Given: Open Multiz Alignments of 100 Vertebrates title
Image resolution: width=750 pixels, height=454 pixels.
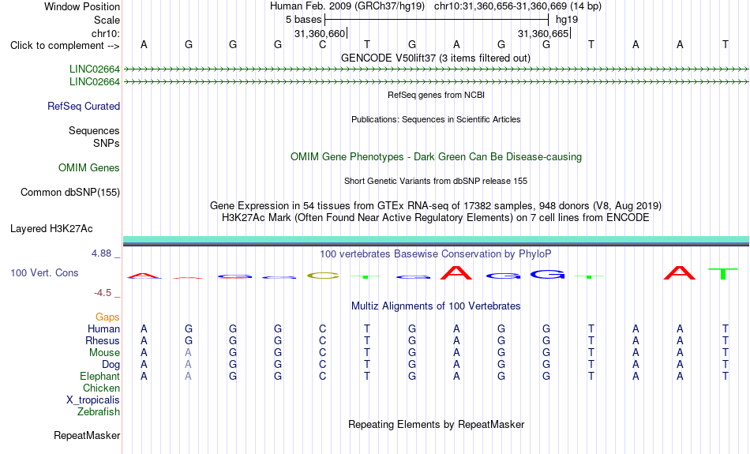Looking at the screenshot, I should tap(436, 306).
